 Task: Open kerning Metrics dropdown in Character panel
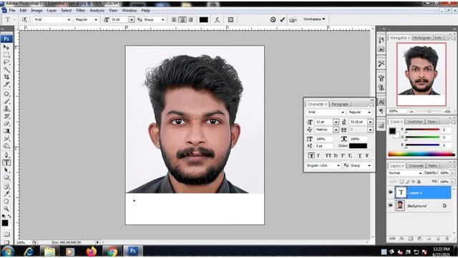tap(336, 130)
